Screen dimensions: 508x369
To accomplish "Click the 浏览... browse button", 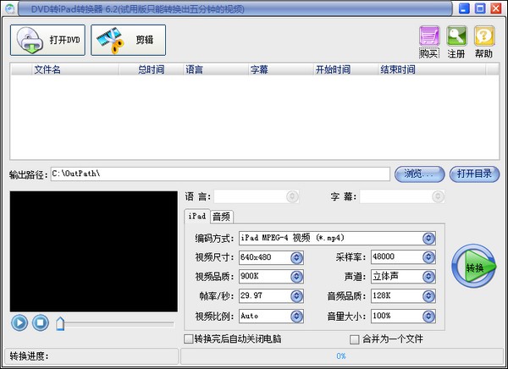I will pyautogui.click(x=419, y=174).
